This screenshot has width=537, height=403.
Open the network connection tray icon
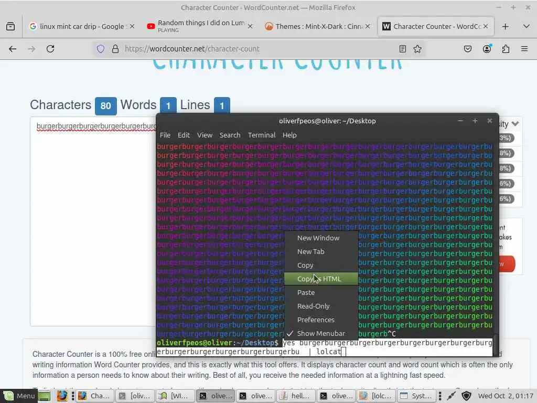coord(452,396)
